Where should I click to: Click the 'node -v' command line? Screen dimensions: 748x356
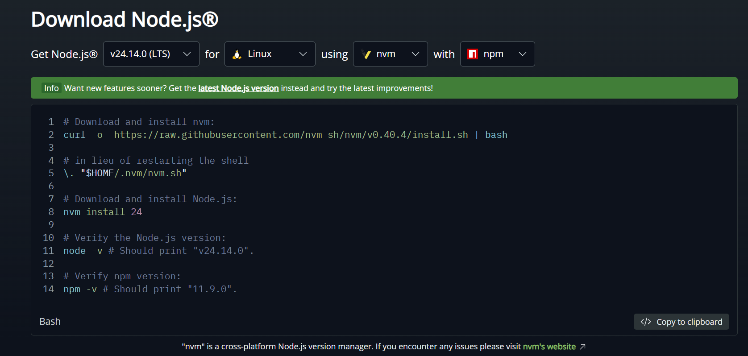coord(158,251)
